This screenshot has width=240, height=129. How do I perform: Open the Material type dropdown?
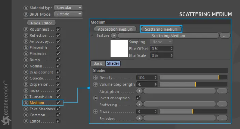click(68, 7)
